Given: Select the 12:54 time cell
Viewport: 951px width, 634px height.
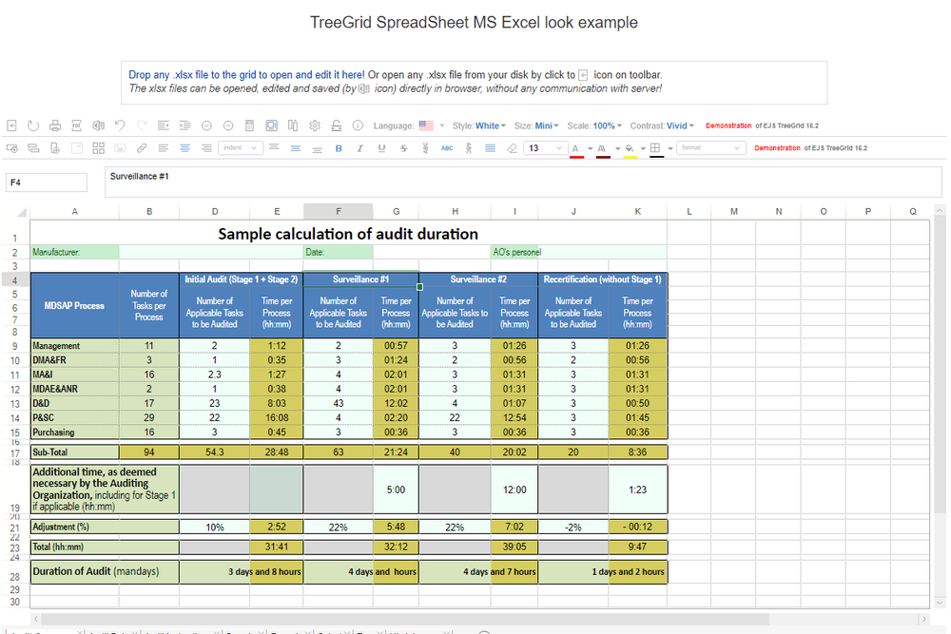Looking at the screenshot, I should 514,417.
